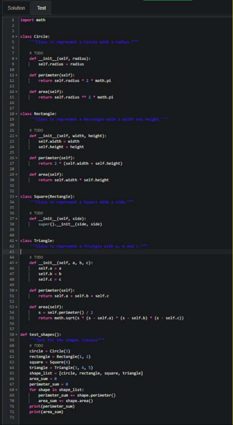Switch to the Solution tab
Screen dimensions: 233x425
[x=16, y=8]
